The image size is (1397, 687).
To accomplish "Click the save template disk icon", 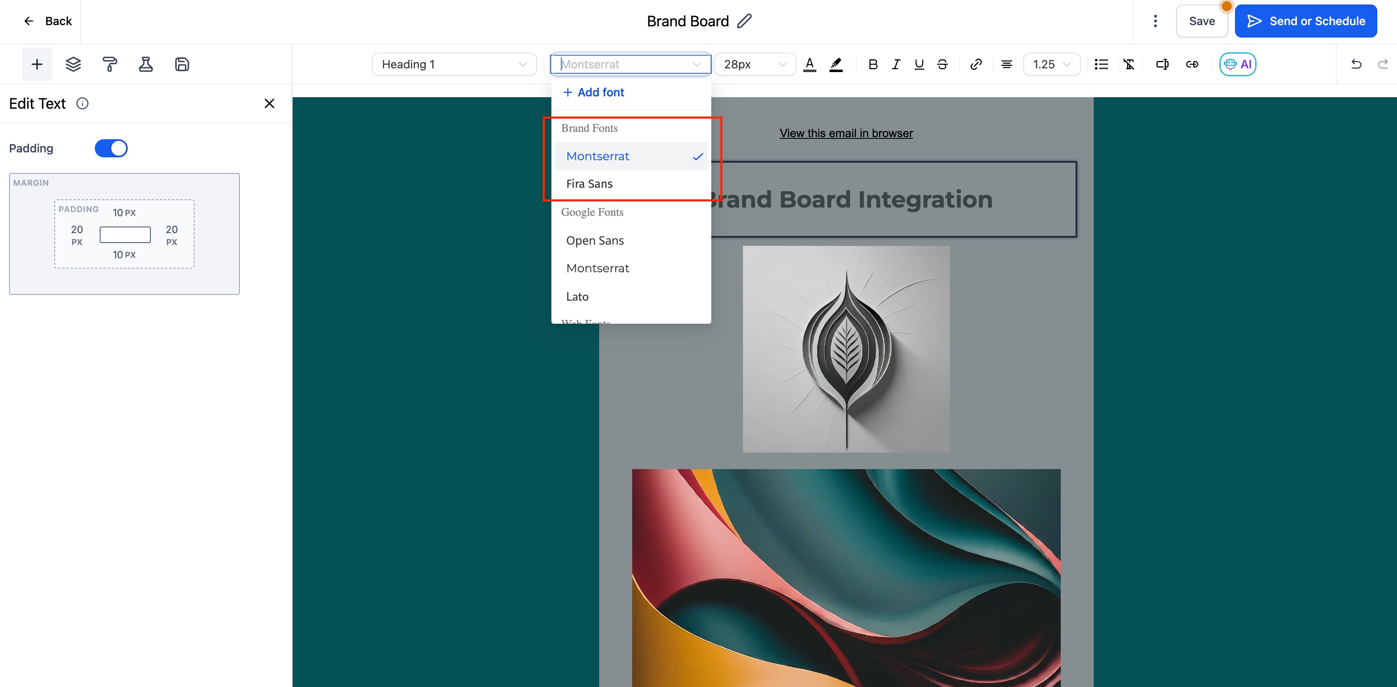I will tap(182, 64).
